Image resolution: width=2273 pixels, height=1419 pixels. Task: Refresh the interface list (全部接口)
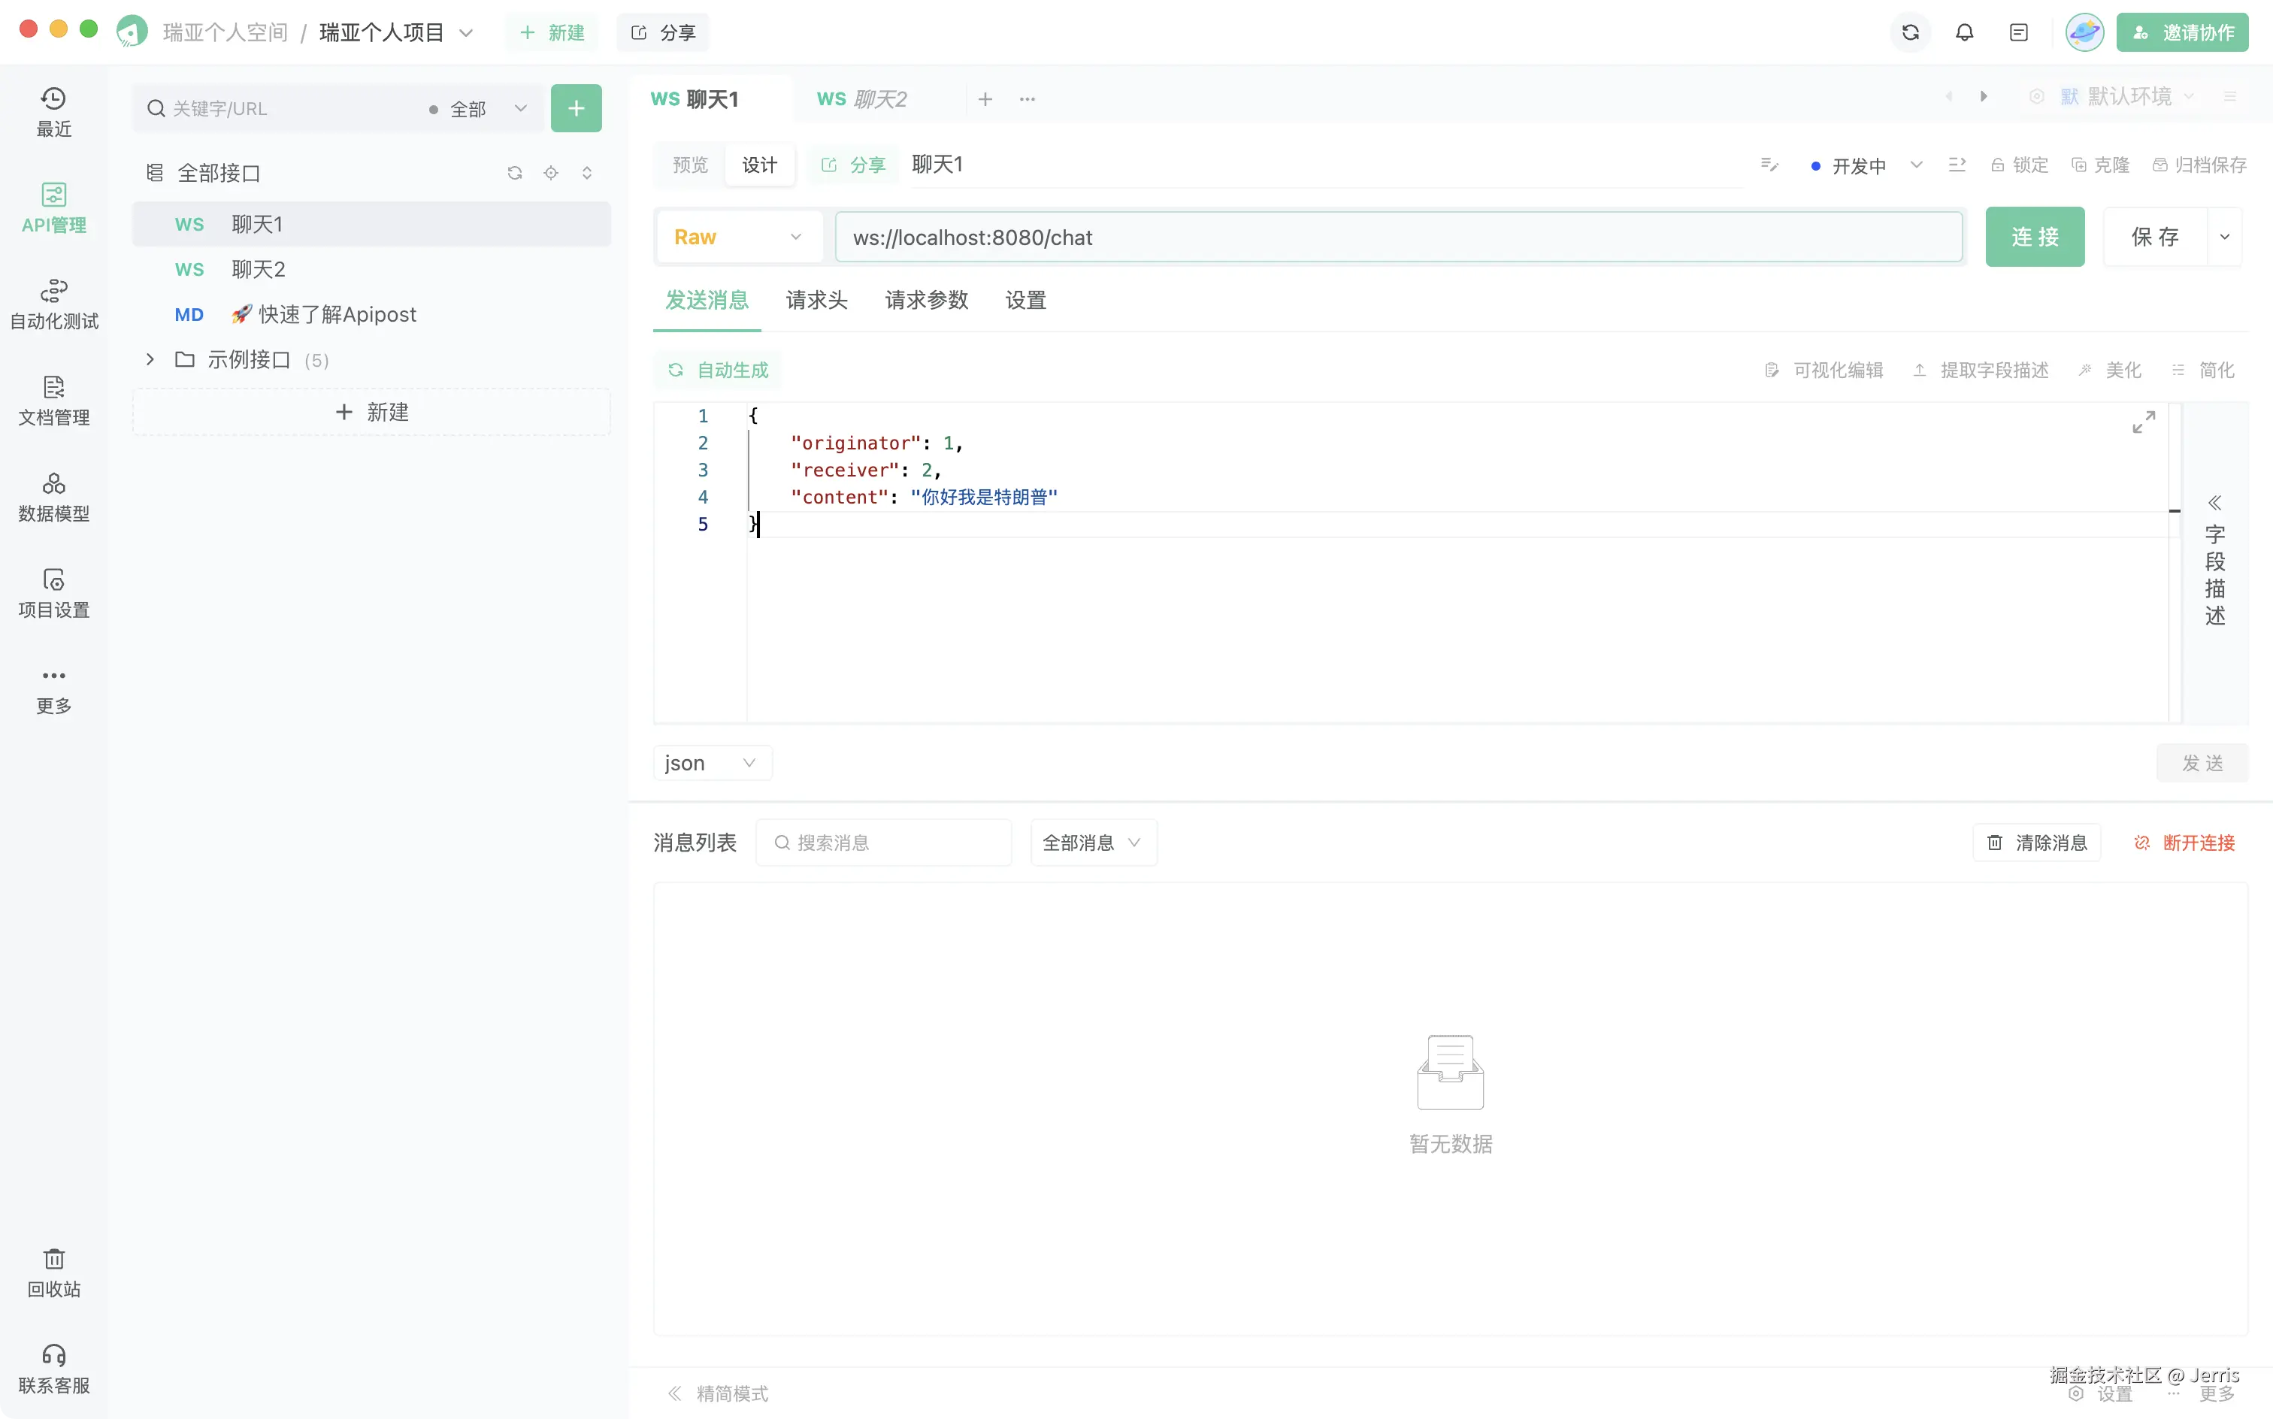pyautogui.click(x=514, y=173)
